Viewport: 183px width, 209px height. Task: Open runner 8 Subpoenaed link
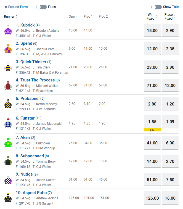click(x=32, y=156)
